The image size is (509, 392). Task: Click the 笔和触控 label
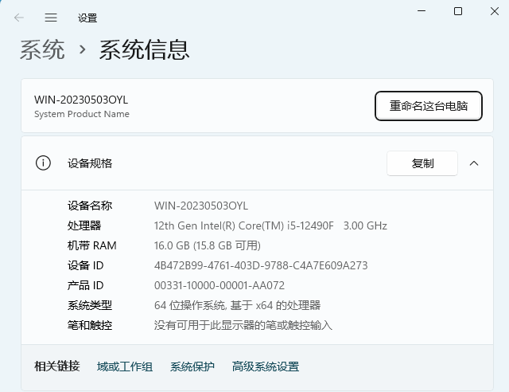click(x=90, y=325)
